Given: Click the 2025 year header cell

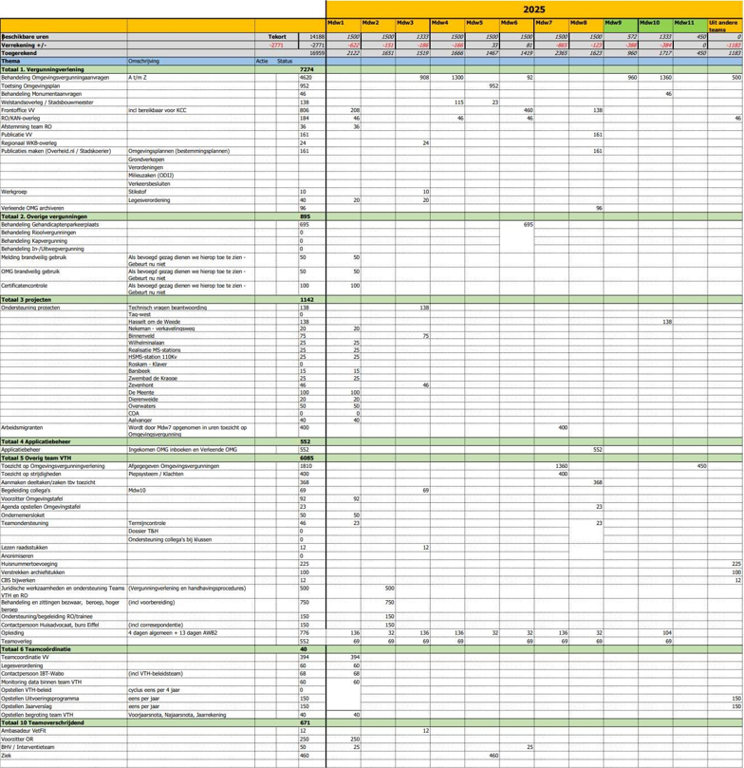Looking at the screenshot, I should tap(534, 9).
